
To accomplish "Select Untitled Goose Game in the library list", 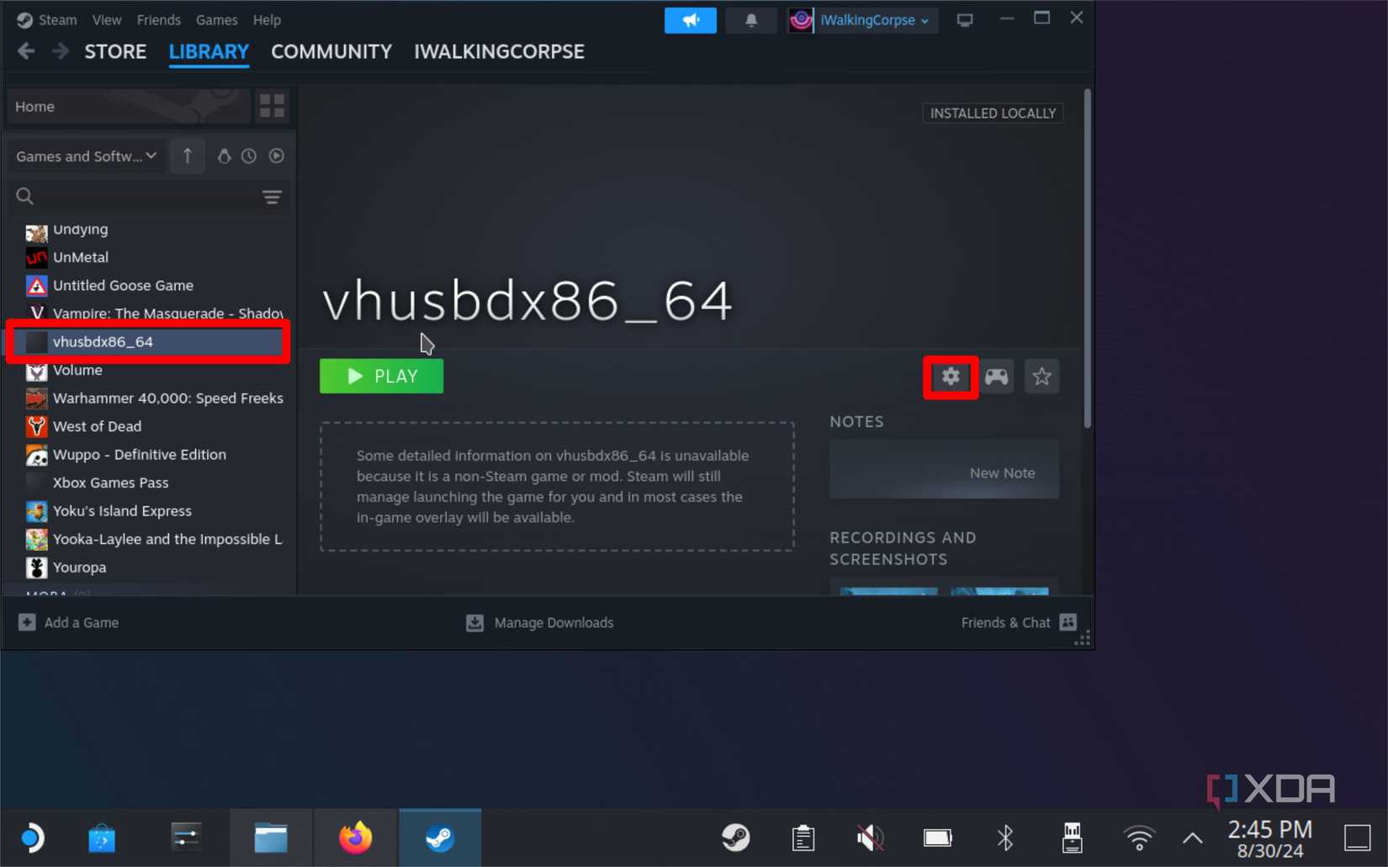I will tap(123, 285).
